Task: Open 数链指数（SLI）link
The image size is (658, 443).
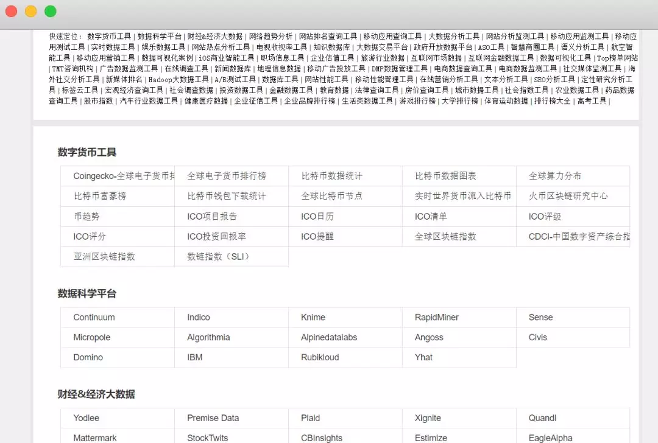Action: pos(218,257)
